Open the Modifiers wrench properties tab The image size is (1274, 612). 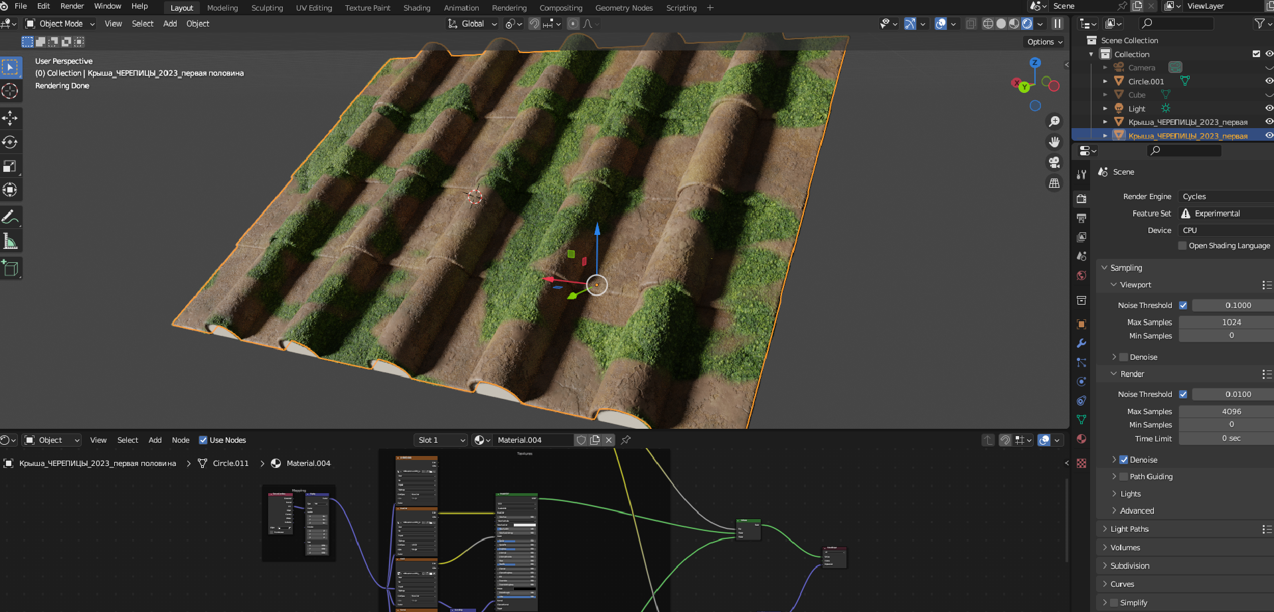pos(1081,343)
